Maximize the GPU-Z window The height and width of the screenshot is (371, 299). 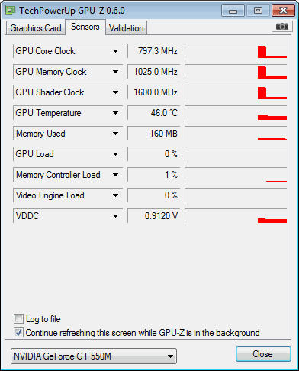[258, 11]
